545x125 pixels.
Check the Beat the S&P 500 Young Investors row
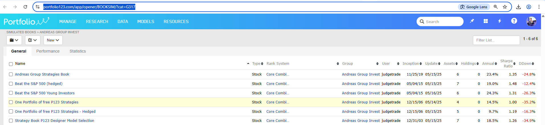(x=11, y=93)
